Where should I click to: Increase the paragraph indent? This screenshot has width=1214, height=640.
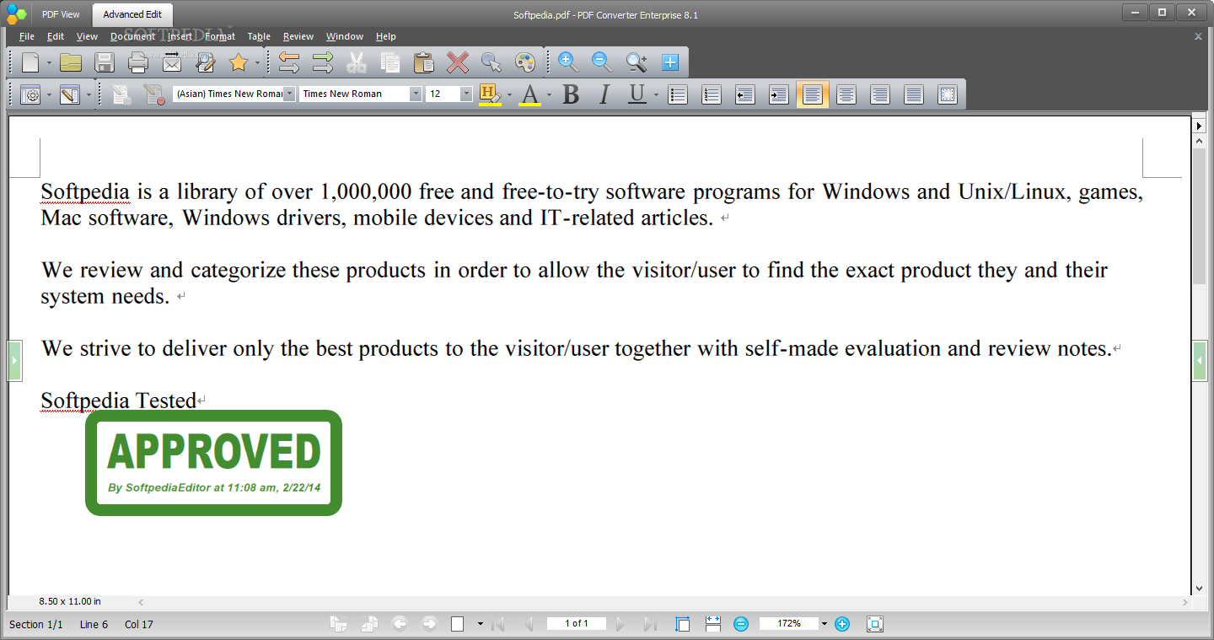779,94
